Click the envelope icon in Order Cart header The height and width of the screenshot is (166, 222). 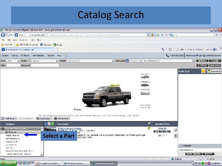point(203,71)
